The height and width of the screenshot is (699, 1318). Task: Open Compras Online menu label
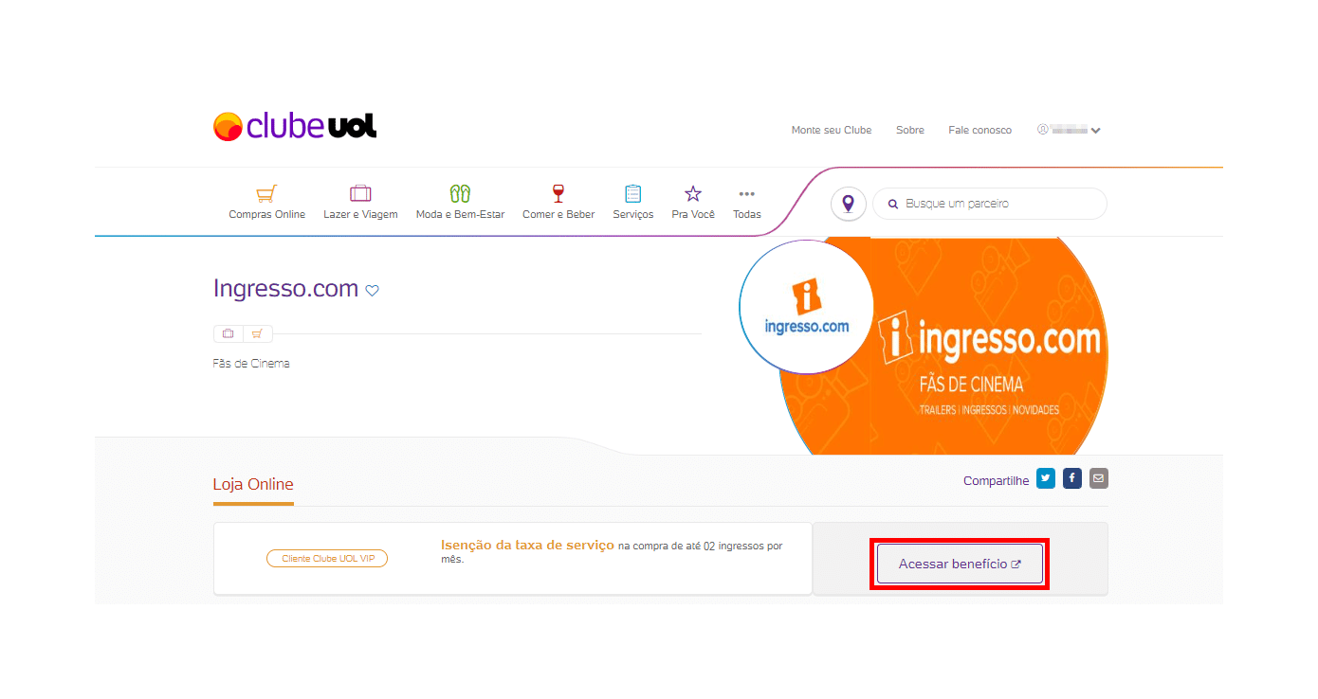[x=266, y=215]
